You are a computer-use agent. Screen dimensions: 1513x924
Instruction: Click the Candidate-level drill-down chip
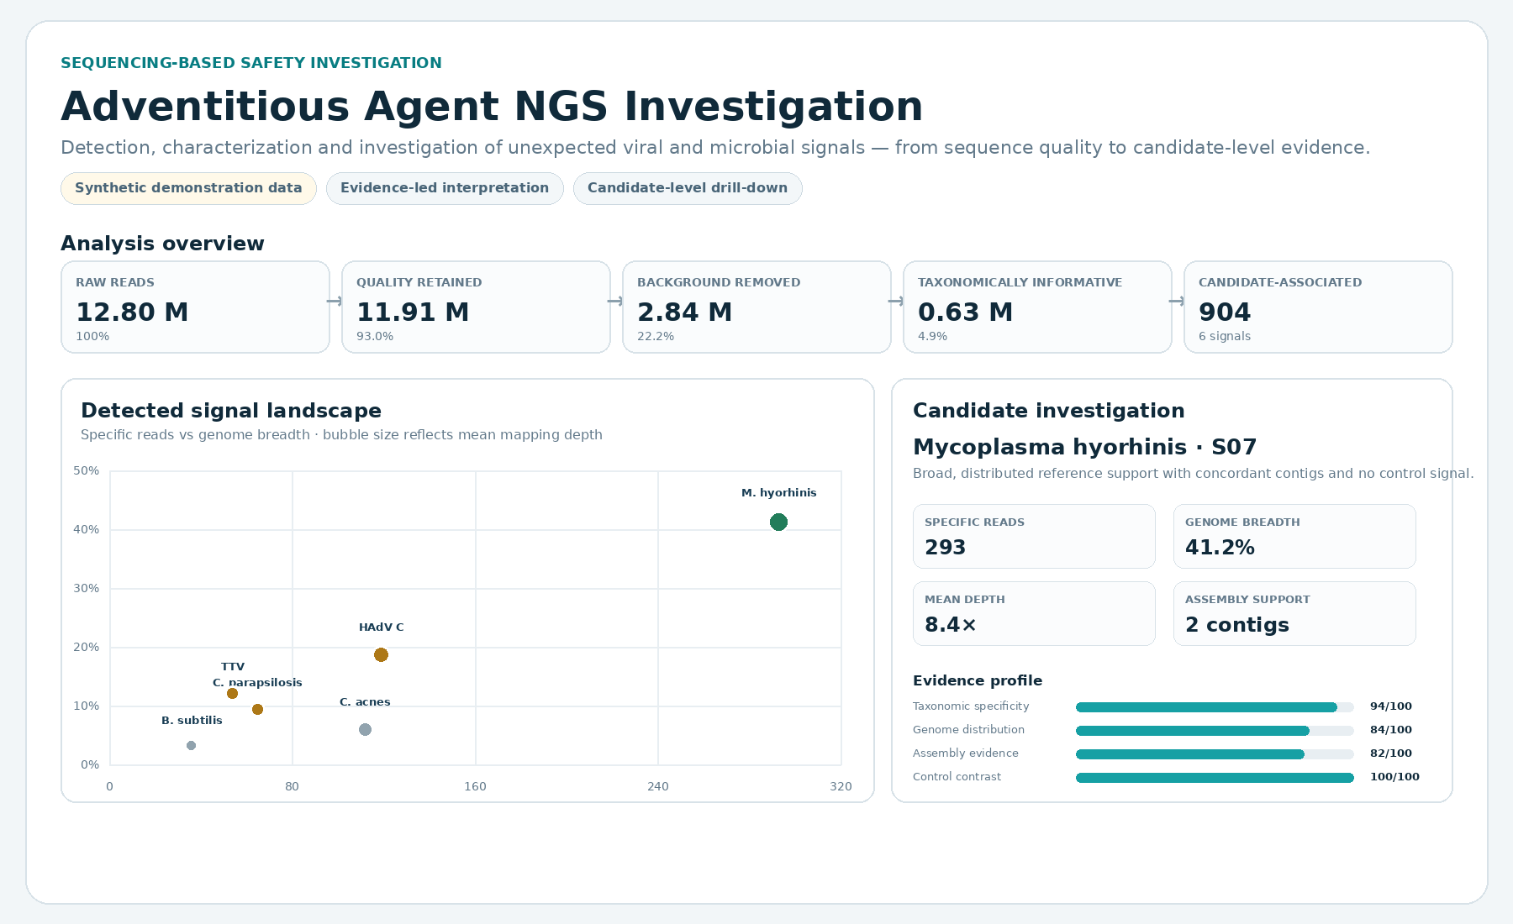pos(688,188)
